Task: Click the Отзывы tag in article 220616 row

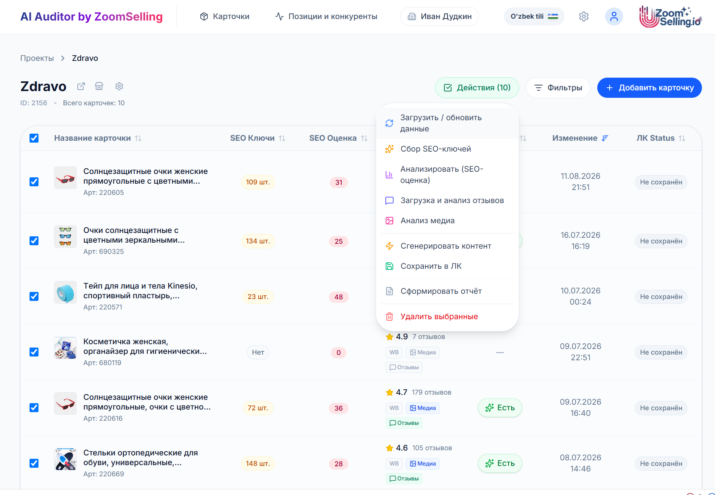Action: [404, 423]
